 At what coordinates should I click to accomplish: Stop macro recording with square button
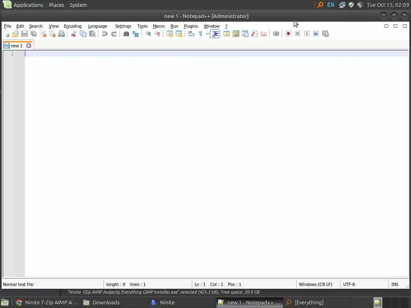tap(297, 34)
